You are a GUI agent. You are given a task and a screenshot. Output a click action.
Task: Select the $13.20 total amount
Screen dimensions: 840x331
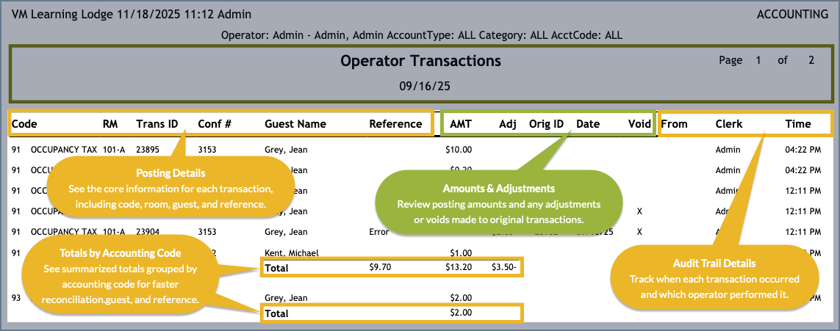458,268
